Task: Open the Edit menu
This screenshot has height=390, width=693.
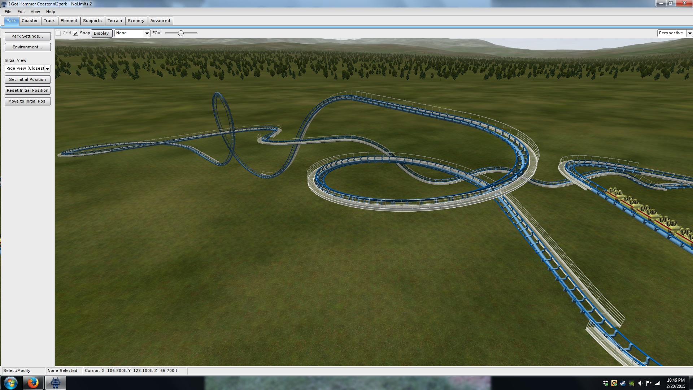Action: (x=21, y=12)
